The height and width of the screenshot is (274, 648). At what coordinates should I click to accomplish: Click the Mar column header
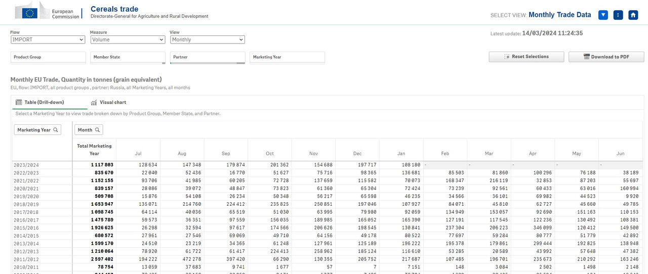click(489, 153)
